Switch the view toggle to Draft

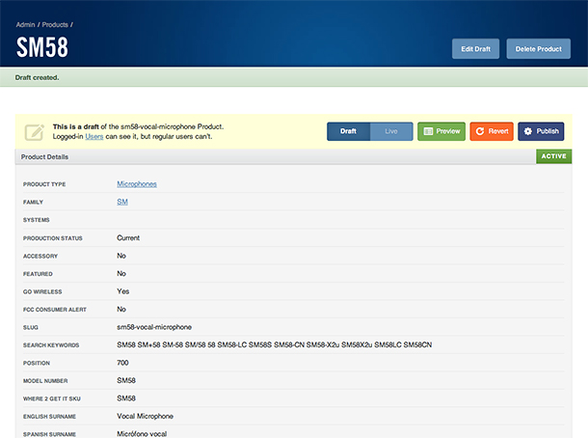[348, 131]
